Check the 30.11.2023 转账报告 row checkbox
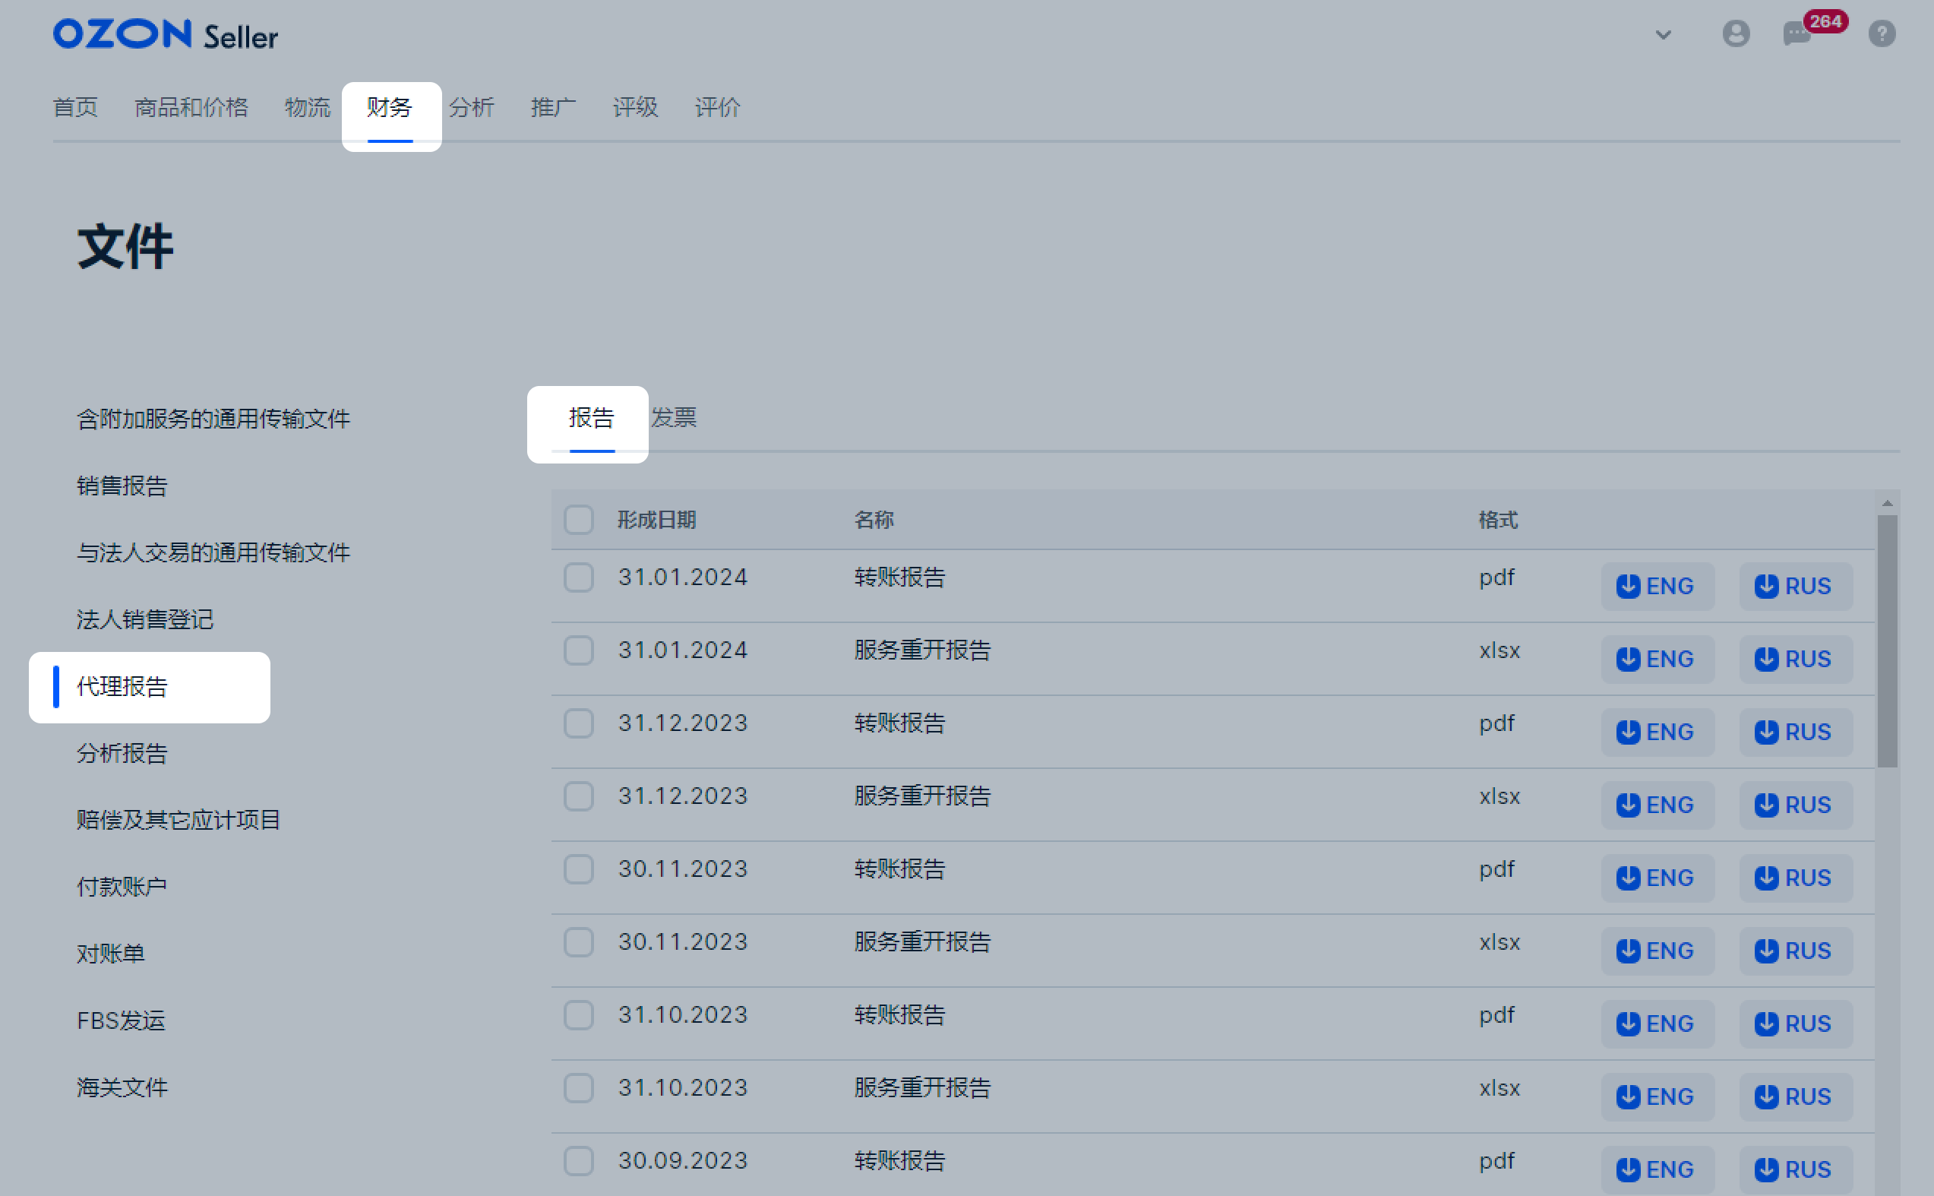Image resolution: width=1934 pixels, height=1196 pixels. pyautogui.click(x=579, y=869)
